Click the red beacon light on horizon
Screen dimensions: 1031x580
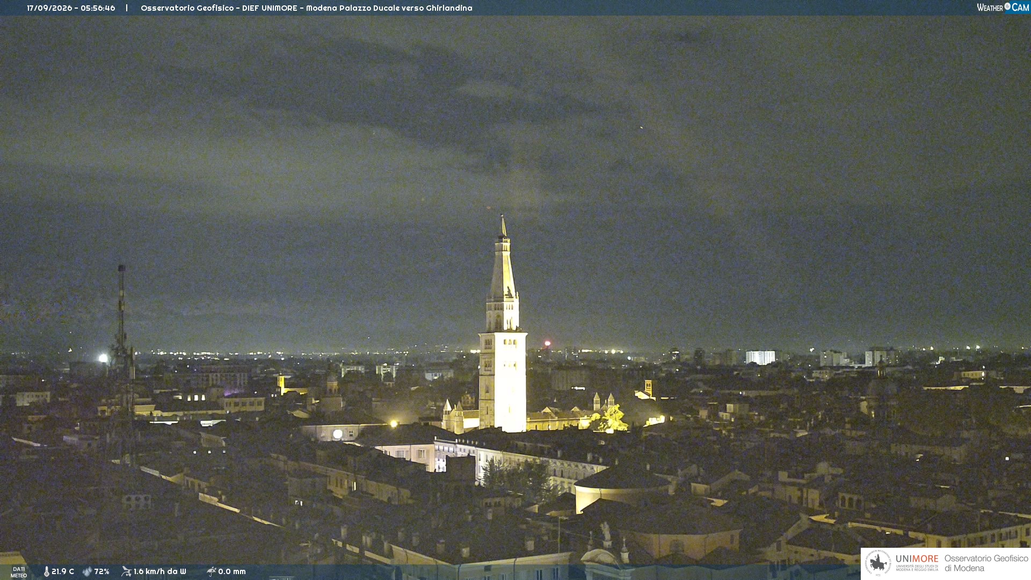(x=548, y=343)
